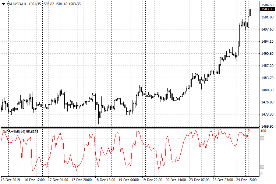Image resolution: width=276 pixels, height=184 pixels.
Task: Click the XAUUSD,H1 chart title text
Action: [x=17, y=4]
